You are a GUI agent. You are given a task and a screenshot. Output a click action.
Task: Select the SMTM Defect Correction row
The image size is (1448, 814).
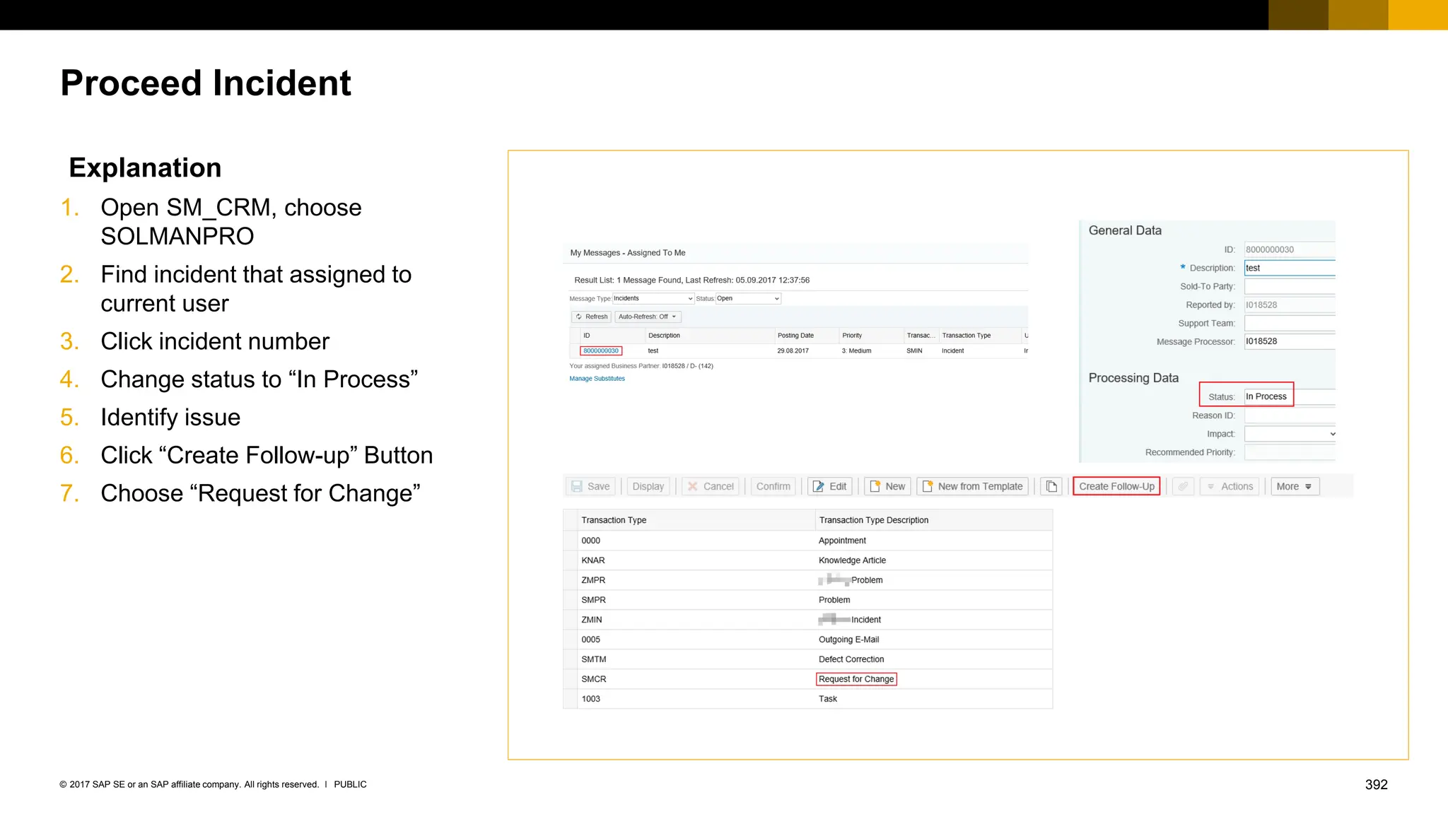tap(807, 659)
